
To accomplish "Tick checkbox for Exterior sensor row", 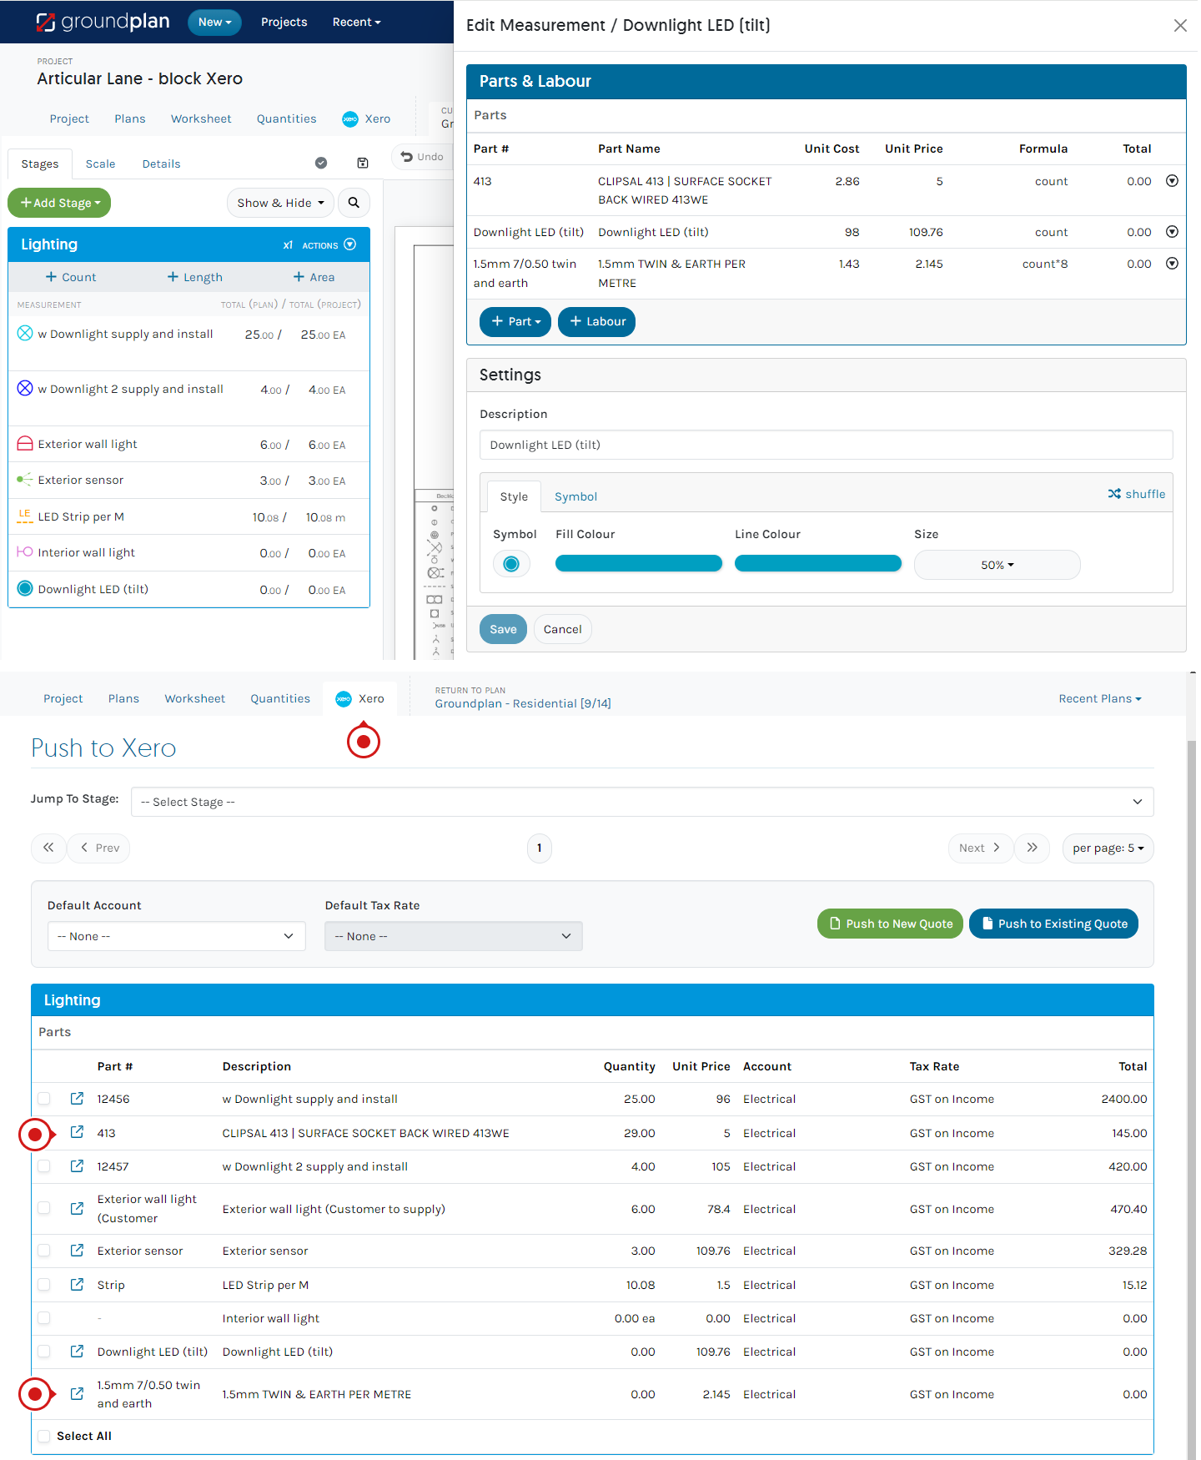I will point(44,1251).
